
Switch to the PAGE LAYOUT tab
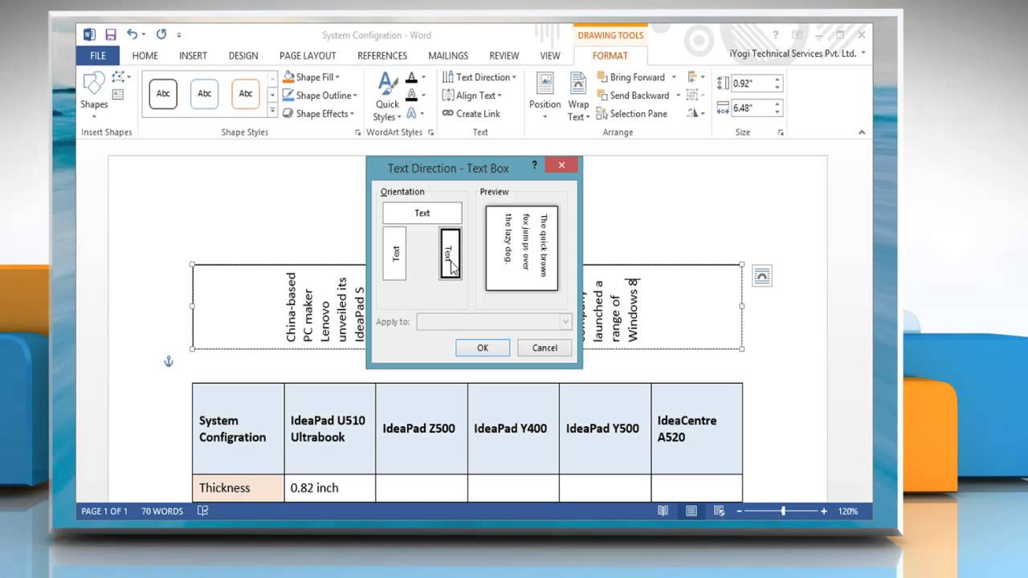(x=308, y=55)
